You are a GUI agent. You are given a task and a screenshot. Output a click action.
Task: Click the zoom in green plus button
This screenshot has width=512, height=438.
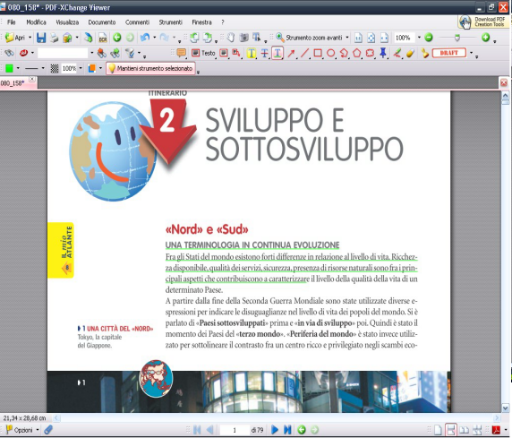[485, 38]
